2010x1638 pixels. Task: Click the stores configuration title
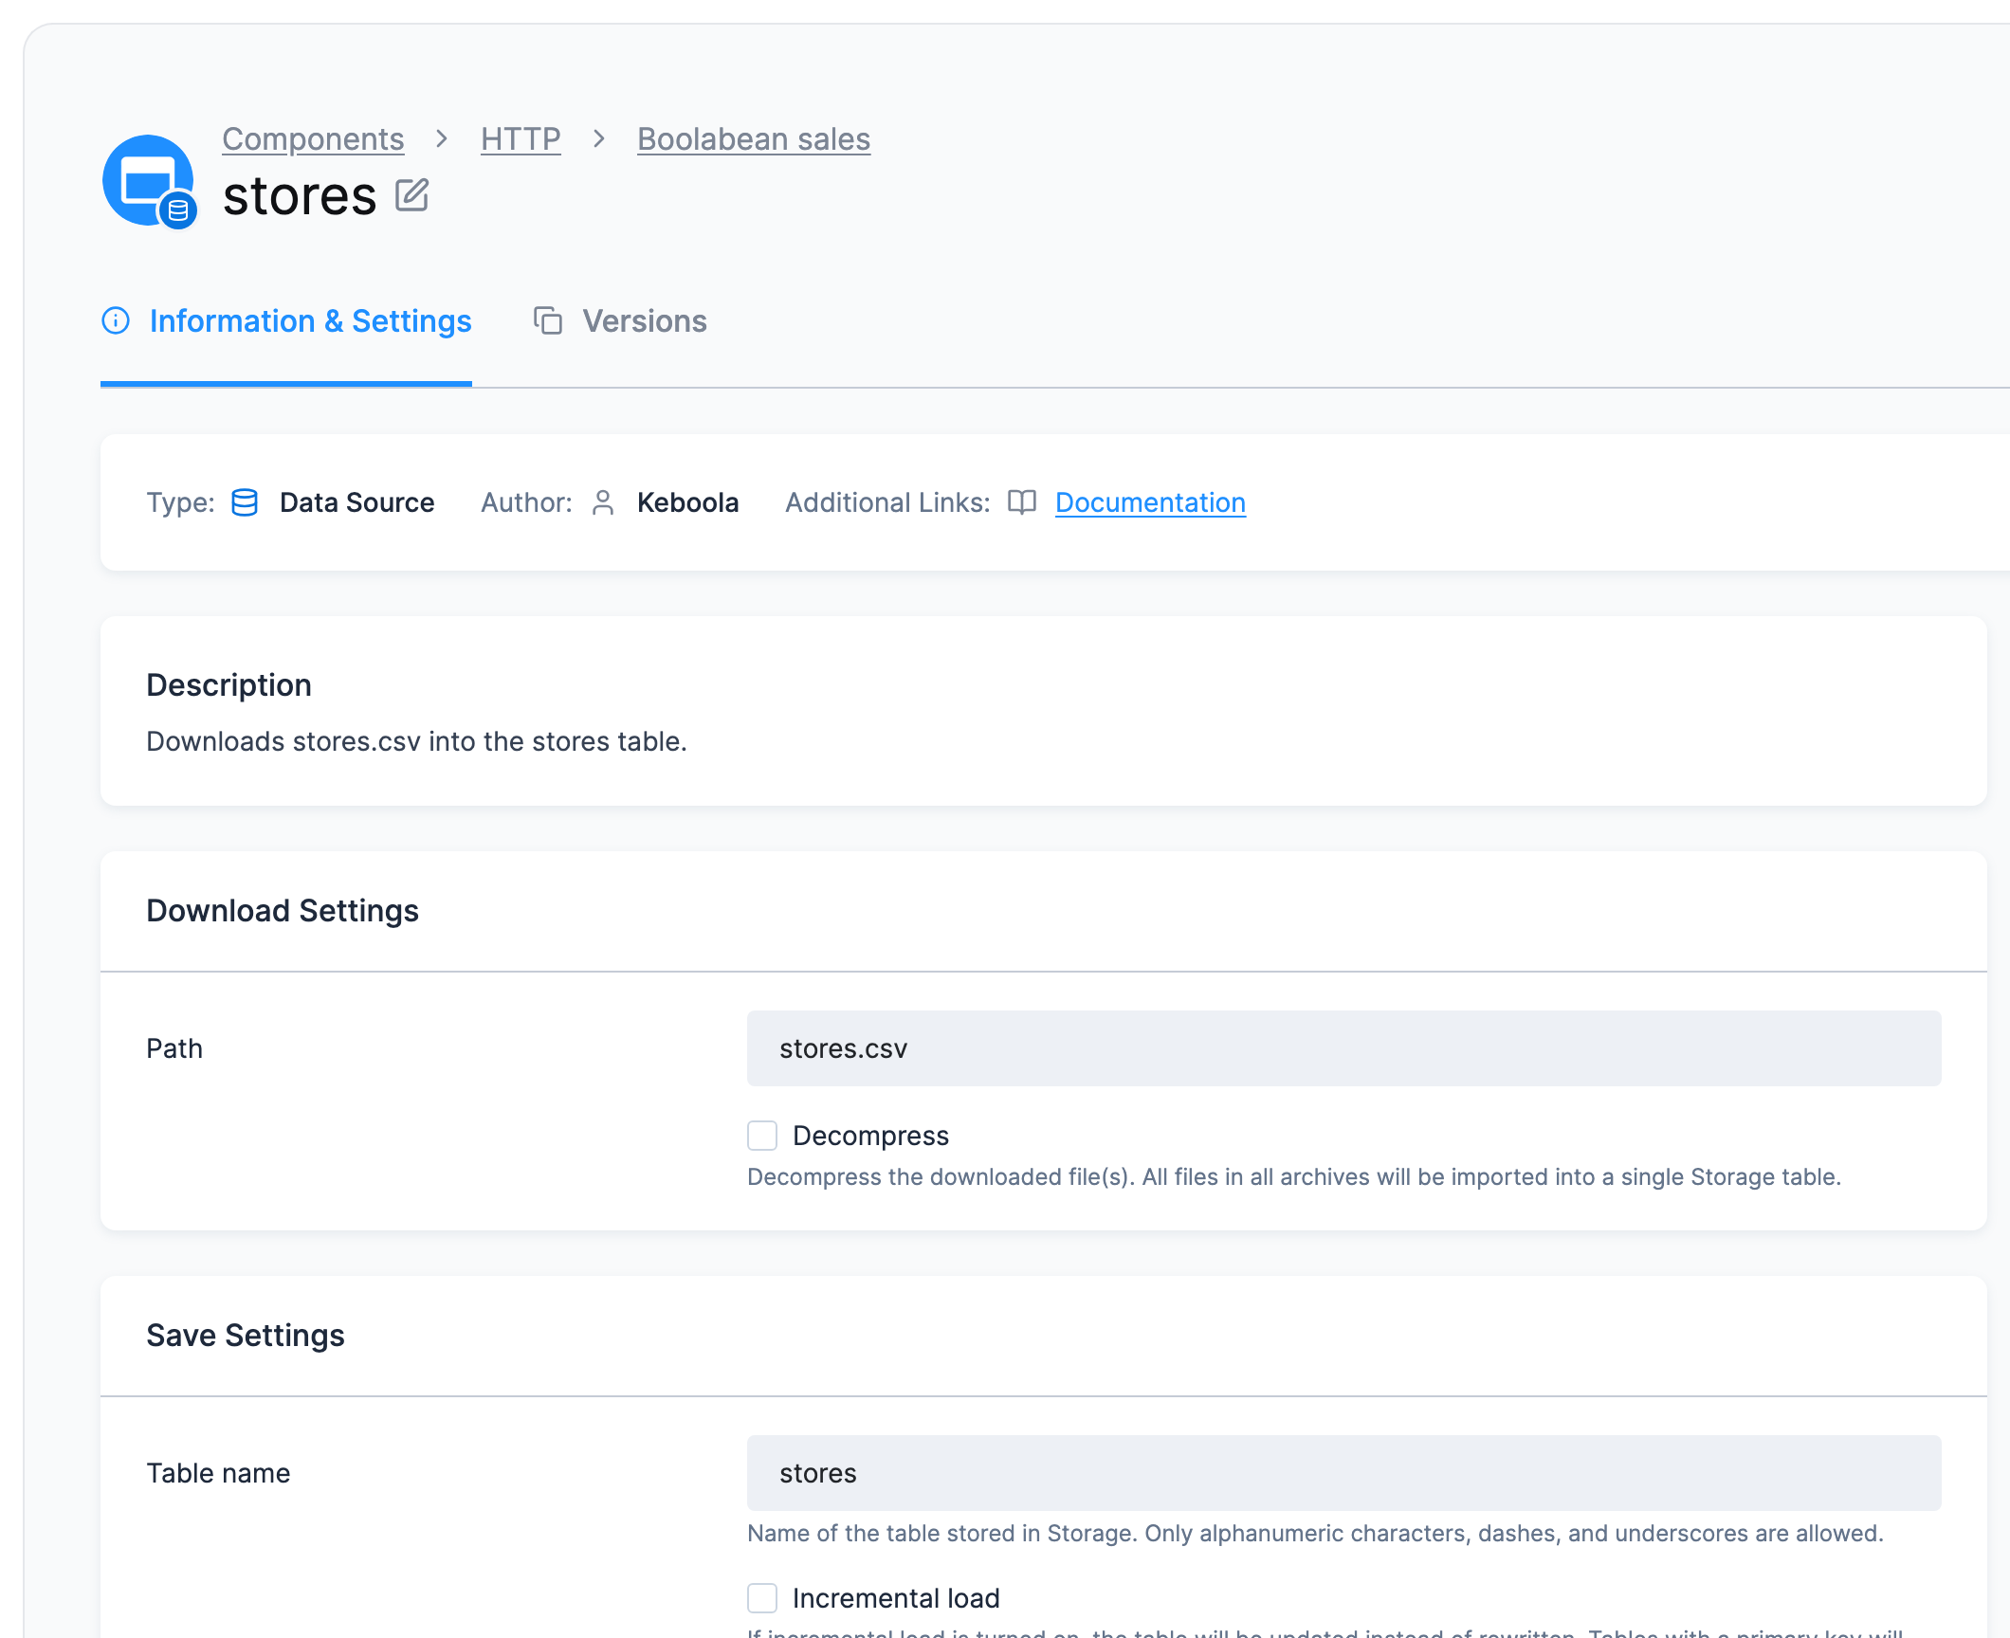click(x=300, y=196)
